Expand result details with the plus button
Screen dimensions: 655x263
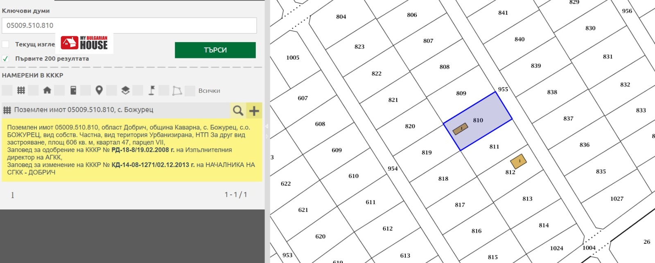[x=254, y=110]
